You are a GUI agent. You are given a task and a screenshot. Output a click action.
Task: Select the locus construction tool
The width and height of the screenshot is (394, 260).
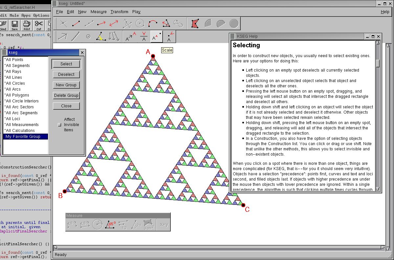click(178, 23)
